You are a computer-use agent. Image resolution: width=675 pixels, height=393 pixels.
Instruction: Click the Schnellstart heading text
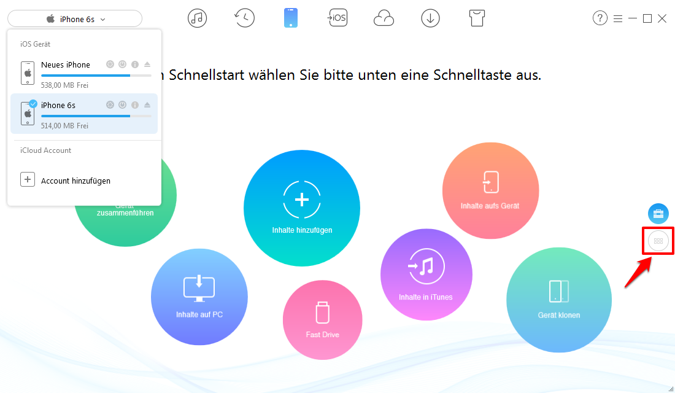click(351, 75)
